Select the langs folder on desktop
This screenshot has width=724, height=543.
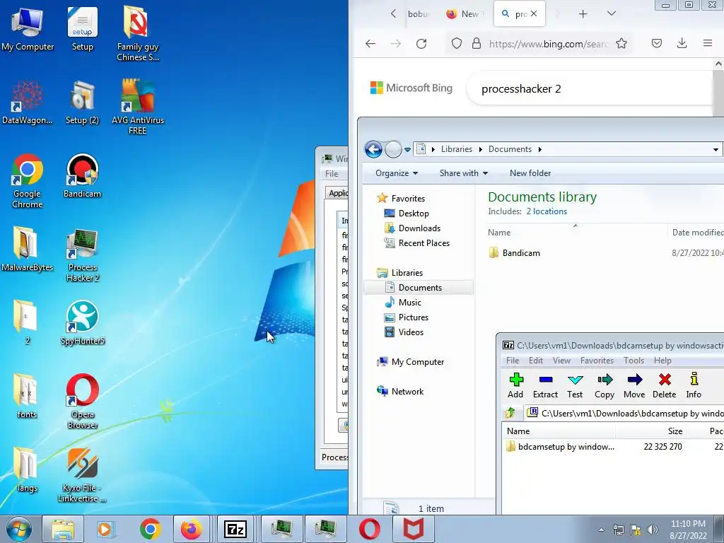(x=28, y=470)
